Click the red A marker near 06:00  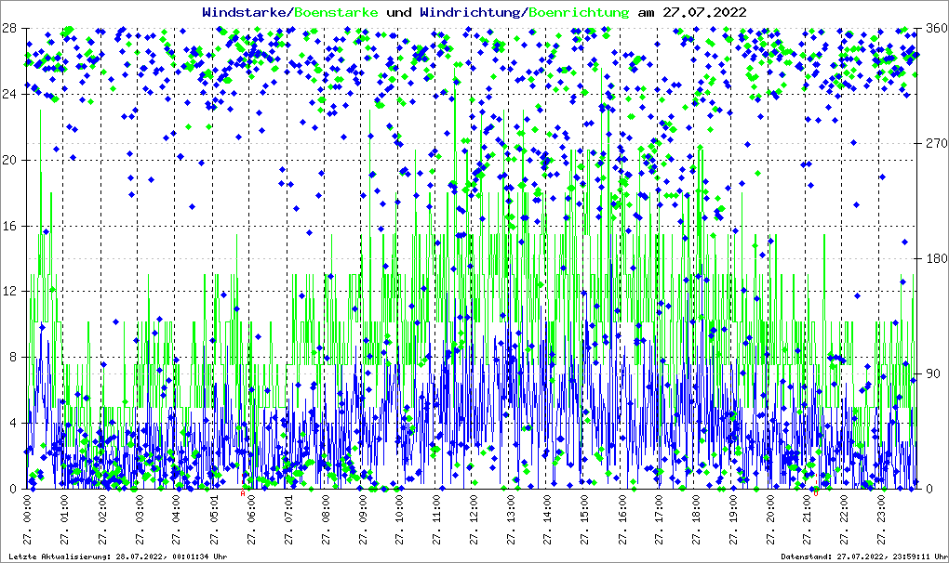click(244, 493)
